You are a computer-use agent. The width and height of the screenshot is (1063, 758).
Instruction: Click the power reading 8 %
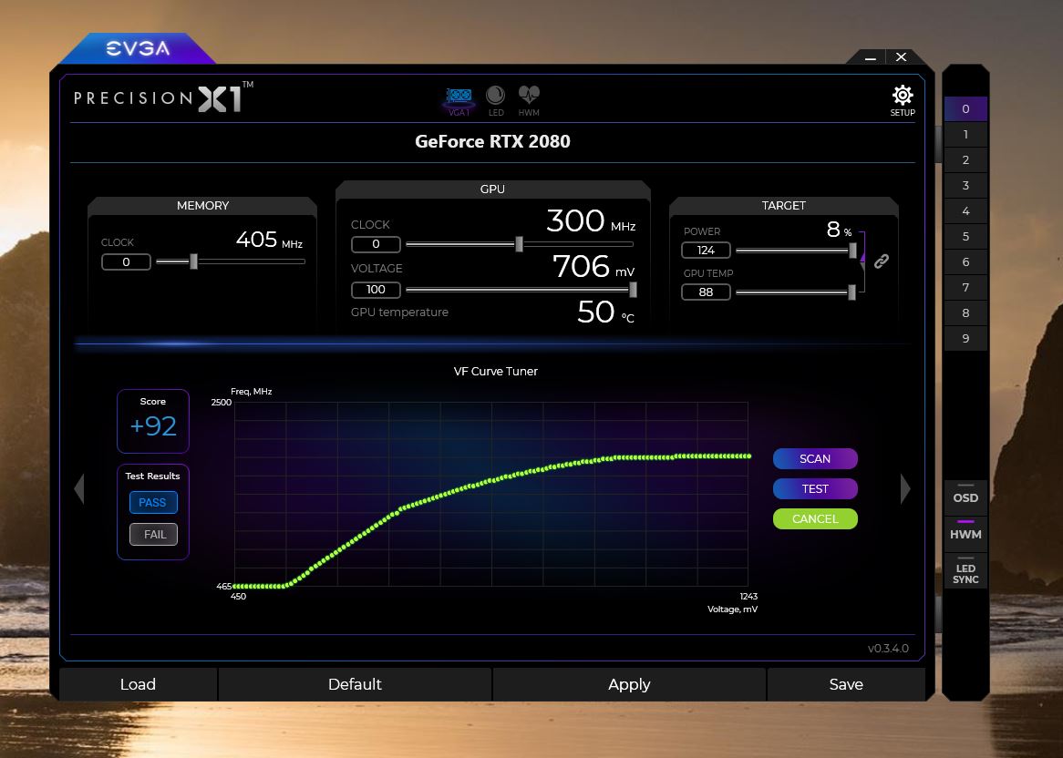[x=840, y=230]
